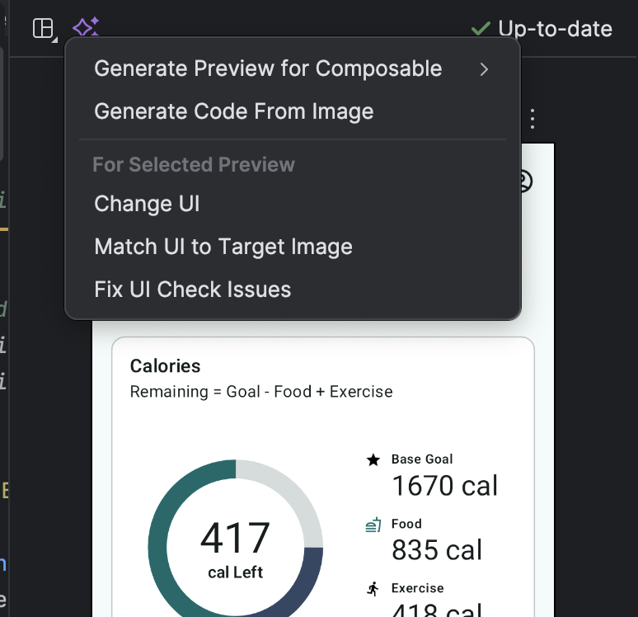Screen dimensions: 638x617
Task: Open the three-dot preview options menu
Action: pyautogui.click(x=532, y=119)
